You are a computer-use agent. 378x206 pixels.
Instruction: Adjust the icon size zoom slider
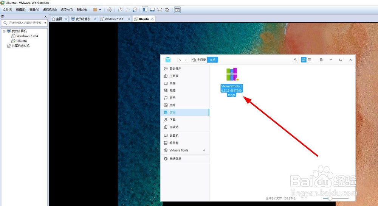336,198
